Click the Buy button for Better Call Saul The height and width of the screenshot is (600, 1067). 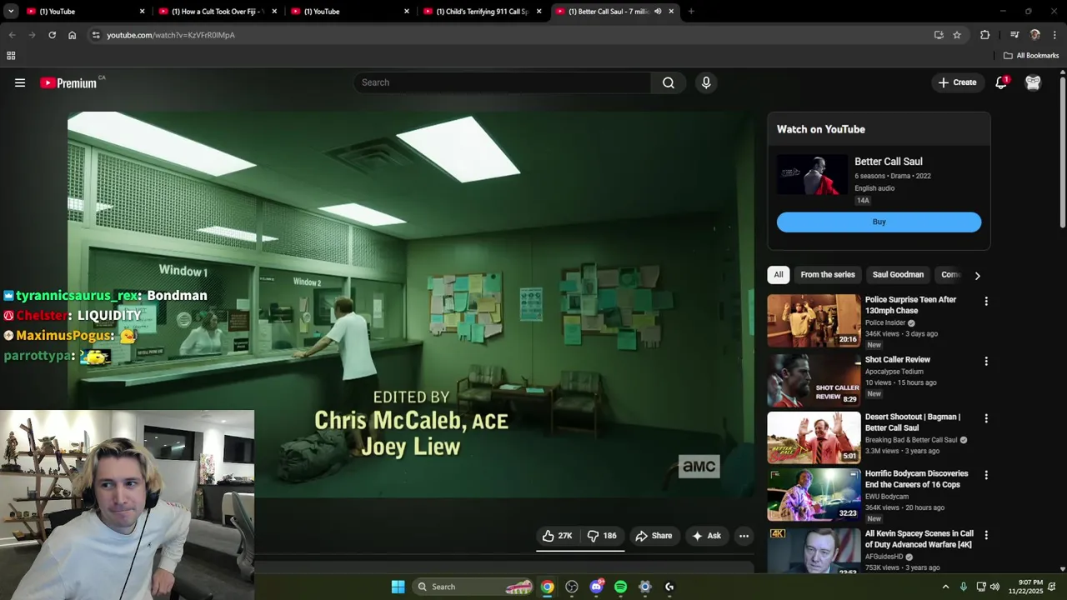click(879, 222)
